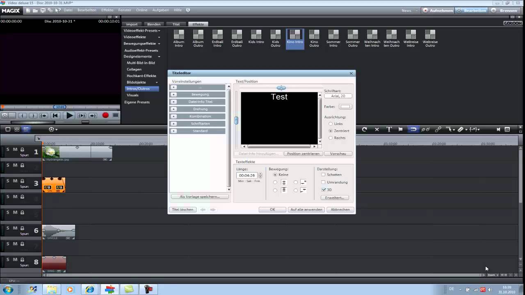
Task: Switch to the Blenden tab
Action: click(x=154, y=24)
